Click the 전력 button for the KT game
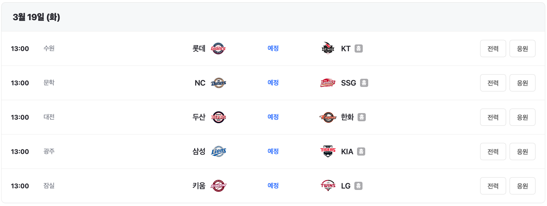This screenshot has height=206, width=547. coord(493,48)
